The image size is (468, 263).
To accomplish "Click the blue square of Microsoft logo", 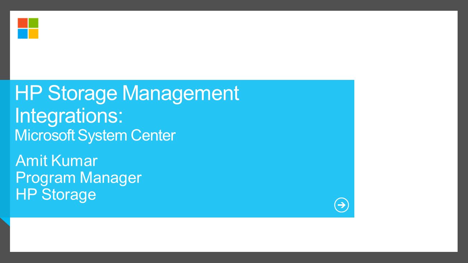I will pos(23,34).
